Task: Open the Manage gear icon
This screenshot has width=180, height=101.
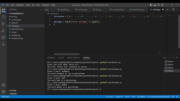Action: pos(3,92)
